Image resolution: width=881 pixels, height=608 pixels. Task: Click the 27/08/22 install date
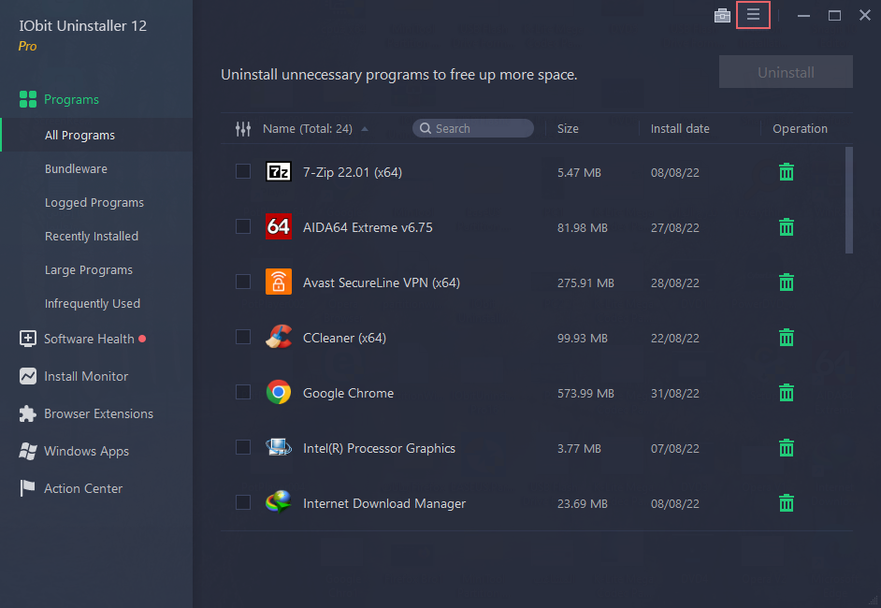tap(675, 227)
